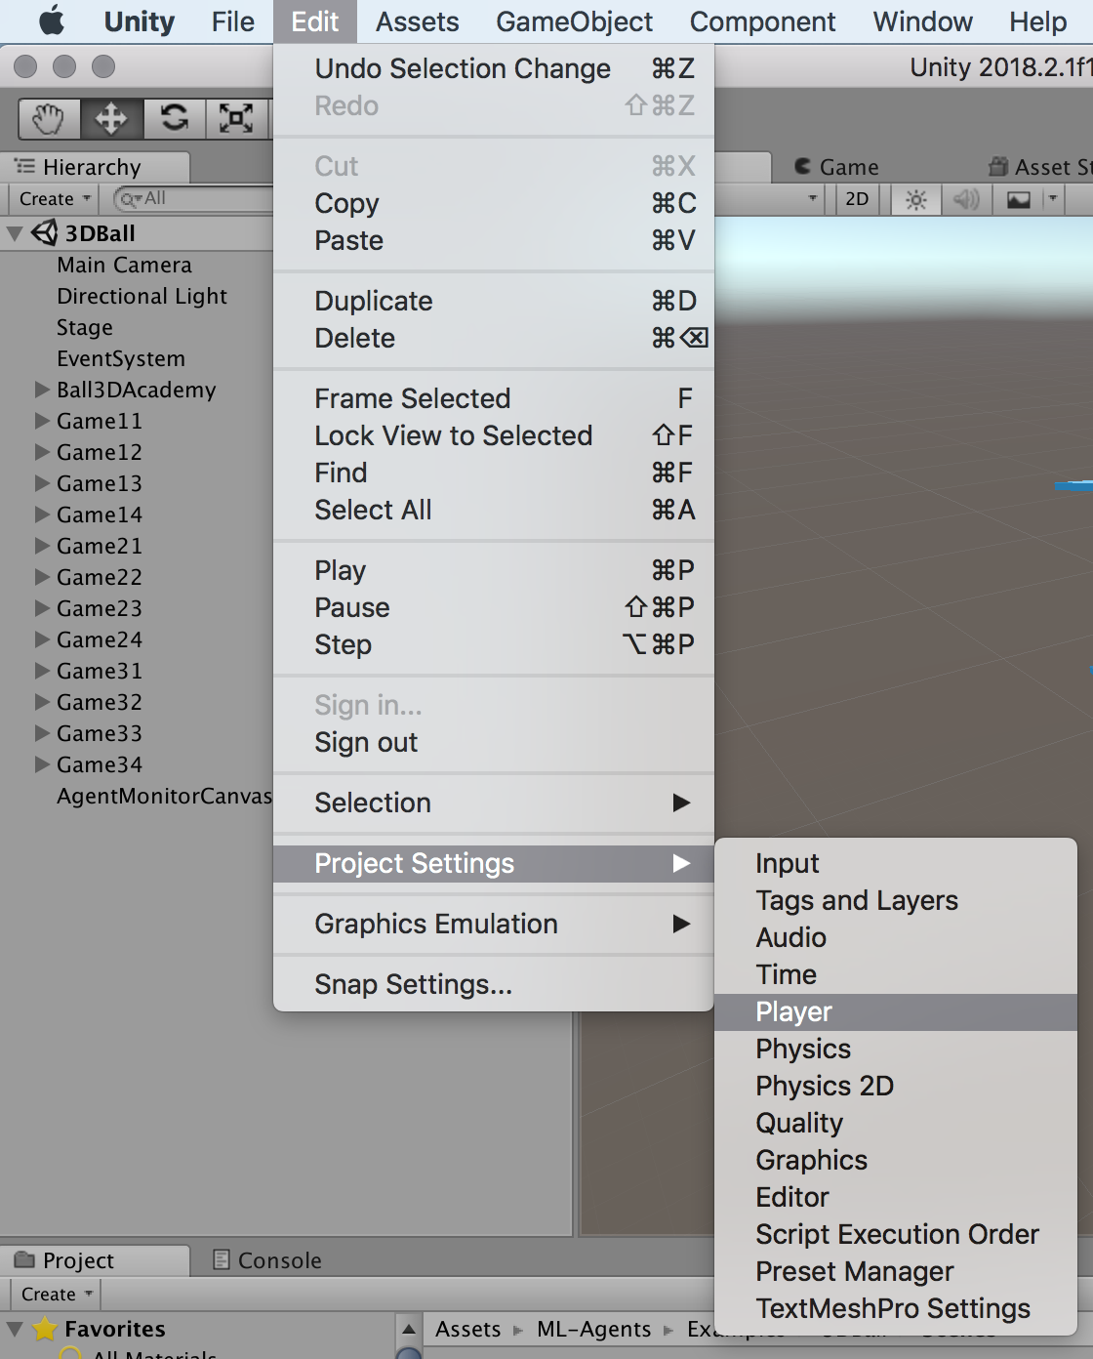This screenshot has height=1359, width=1093.
Task: Toggle scene audio speaker icon
Action: (966, 200)
